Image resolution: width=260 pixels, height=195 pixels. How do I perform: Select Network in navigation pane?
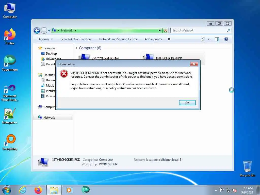click(x=53, y=117)
